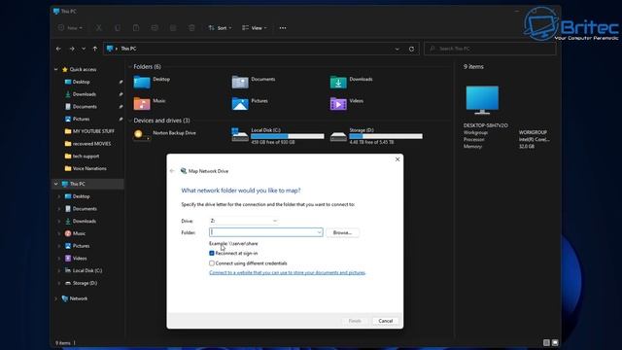Open the See more ellipsis menu

coord(283,28)
